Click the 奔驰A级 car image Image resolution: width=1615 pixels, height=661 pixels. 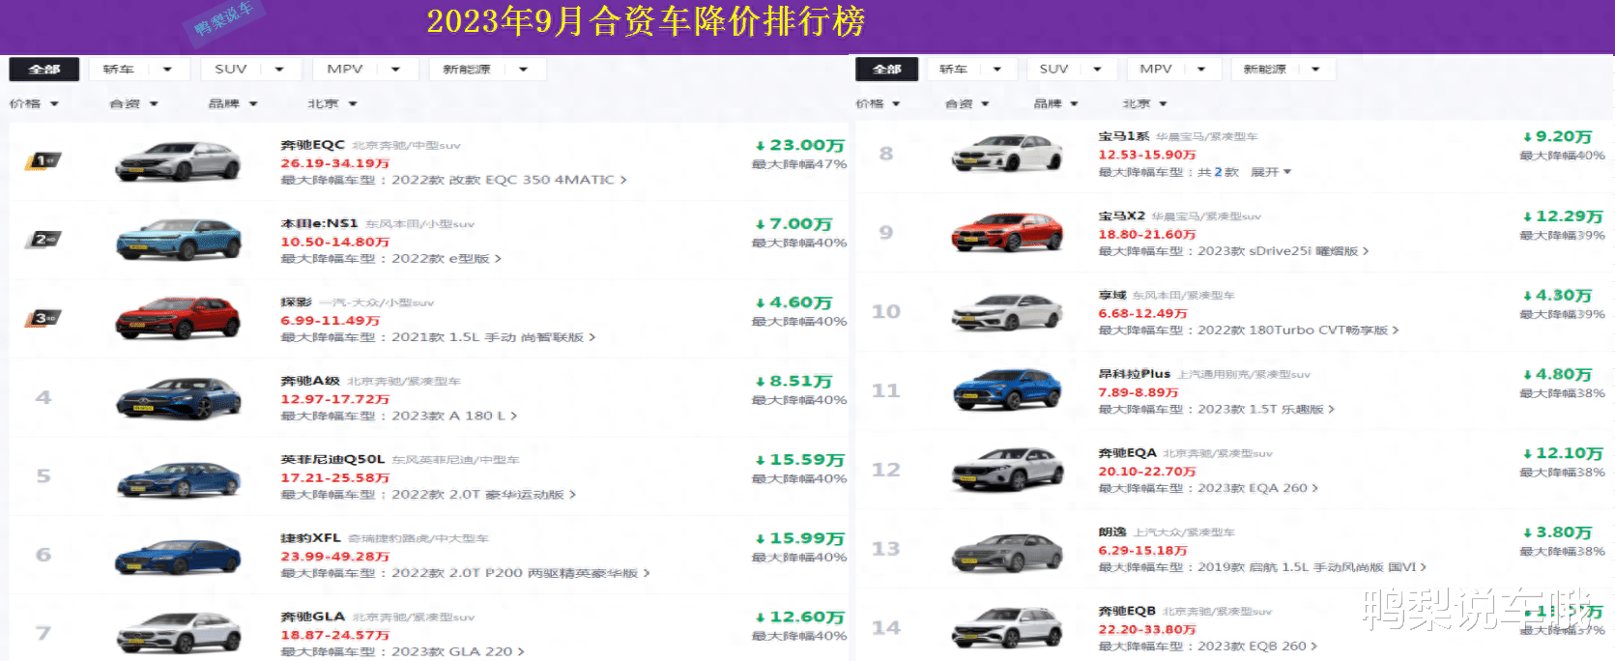click(178, 397)
